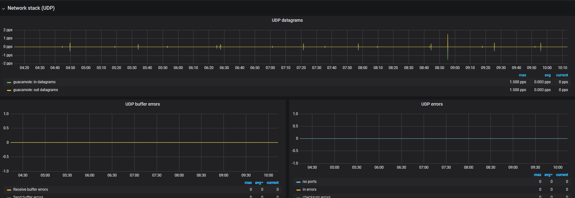Viewport: 575px width, 198px height.
Task: Toggle guacamole: out datagrams series
Action: [36, 90]
